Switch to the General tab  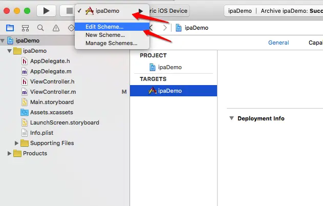(x=278, y=43)
